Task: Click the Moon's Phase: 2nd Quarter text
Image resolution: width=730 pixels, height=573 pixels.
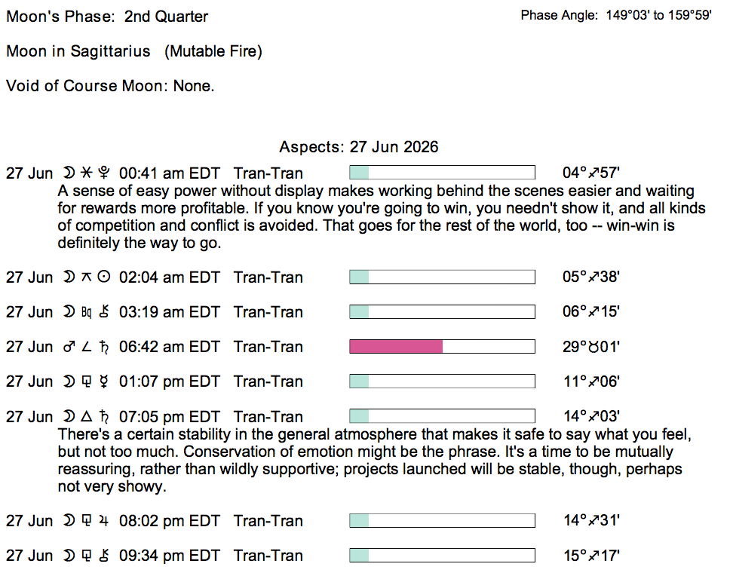Action: click(x=107, y=17)
